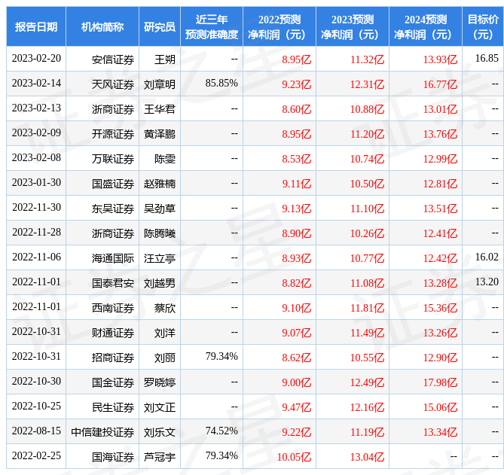The image size is (504, 475).
Task: Select researcher 罗晓婷
Action: [160, 382]
